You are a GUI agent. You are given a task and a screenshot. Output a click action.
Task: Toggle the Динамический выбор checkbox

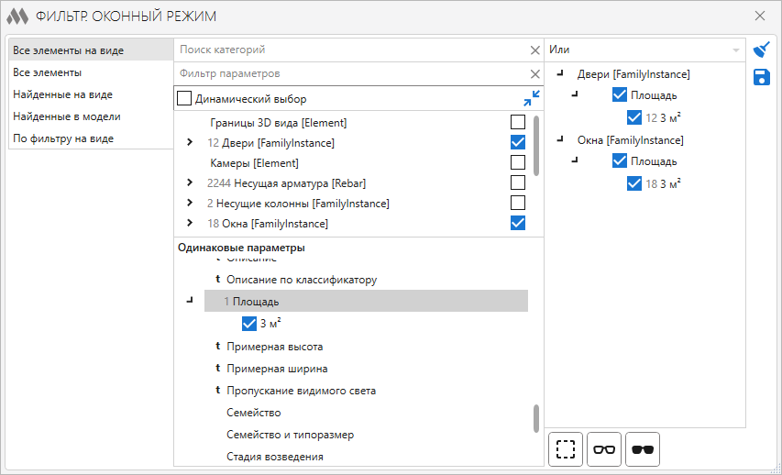[184, 99]
